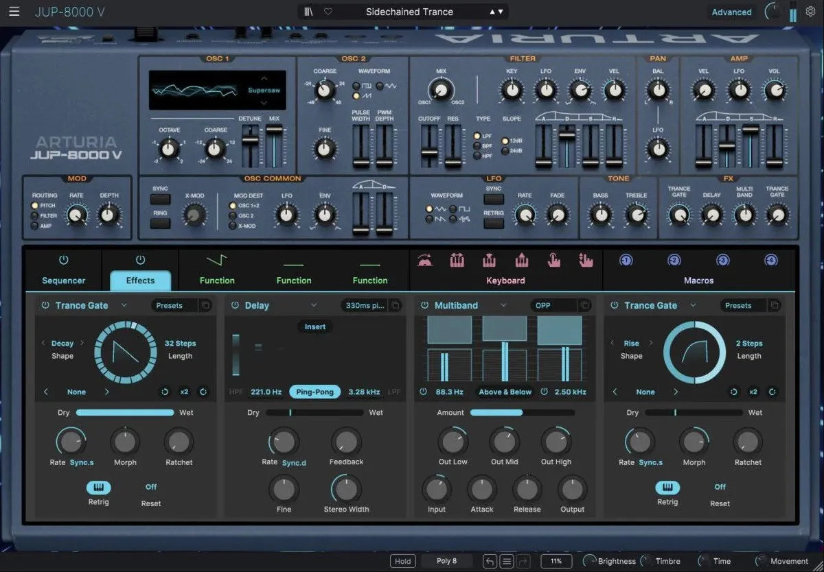Copy first Trance Gate preset icon
The image size is (824, 572).
(x=205, y=305)
